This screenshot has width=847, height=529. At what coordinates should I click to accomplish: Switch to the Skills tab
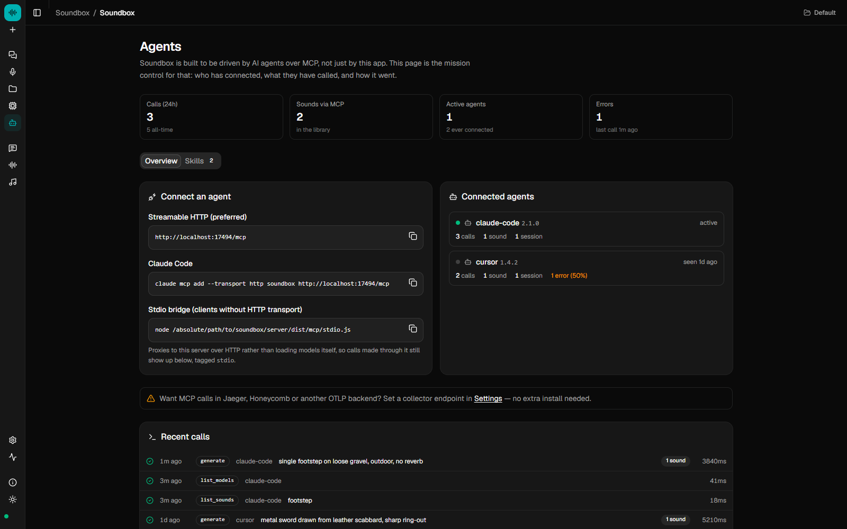coord(200,161)
